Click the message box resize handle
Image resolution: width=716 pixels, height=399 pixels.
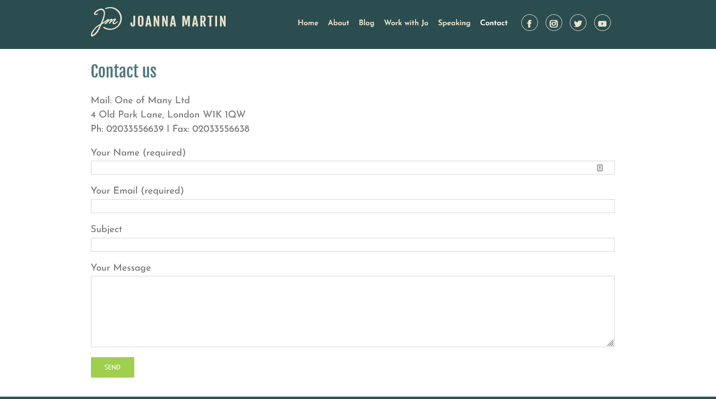(610, 343)
